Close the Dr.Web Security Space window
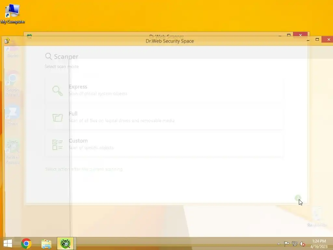 click(328, 39)
